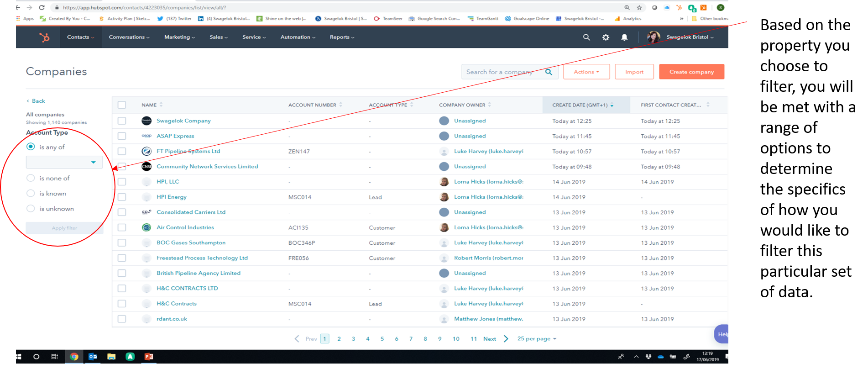Open Chrome from the Windows taskbar
Screen dimensions: 868x374
click(x=74, y=357)
